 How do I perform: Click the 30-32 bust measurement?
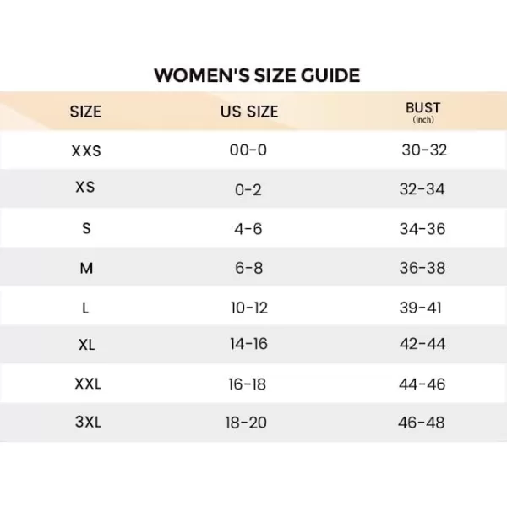pos(423,150)
